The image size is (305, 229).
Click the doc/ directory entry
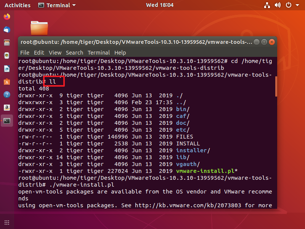tap(183, 123)
